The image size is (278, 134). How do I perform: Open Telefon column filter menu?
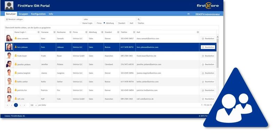(x=134, y=32)
